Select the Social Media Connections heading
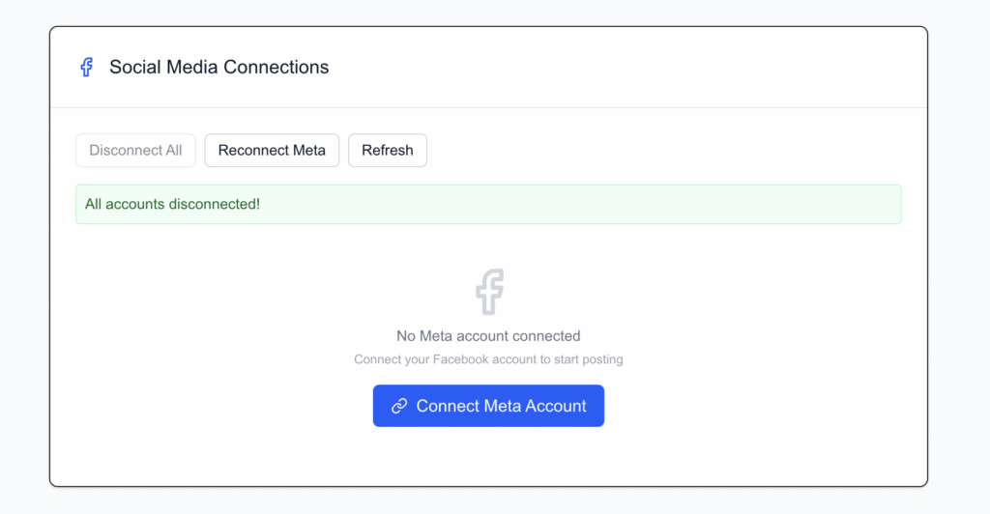The image size is (990, 514). pyautogui.click(x=218, y=68)
